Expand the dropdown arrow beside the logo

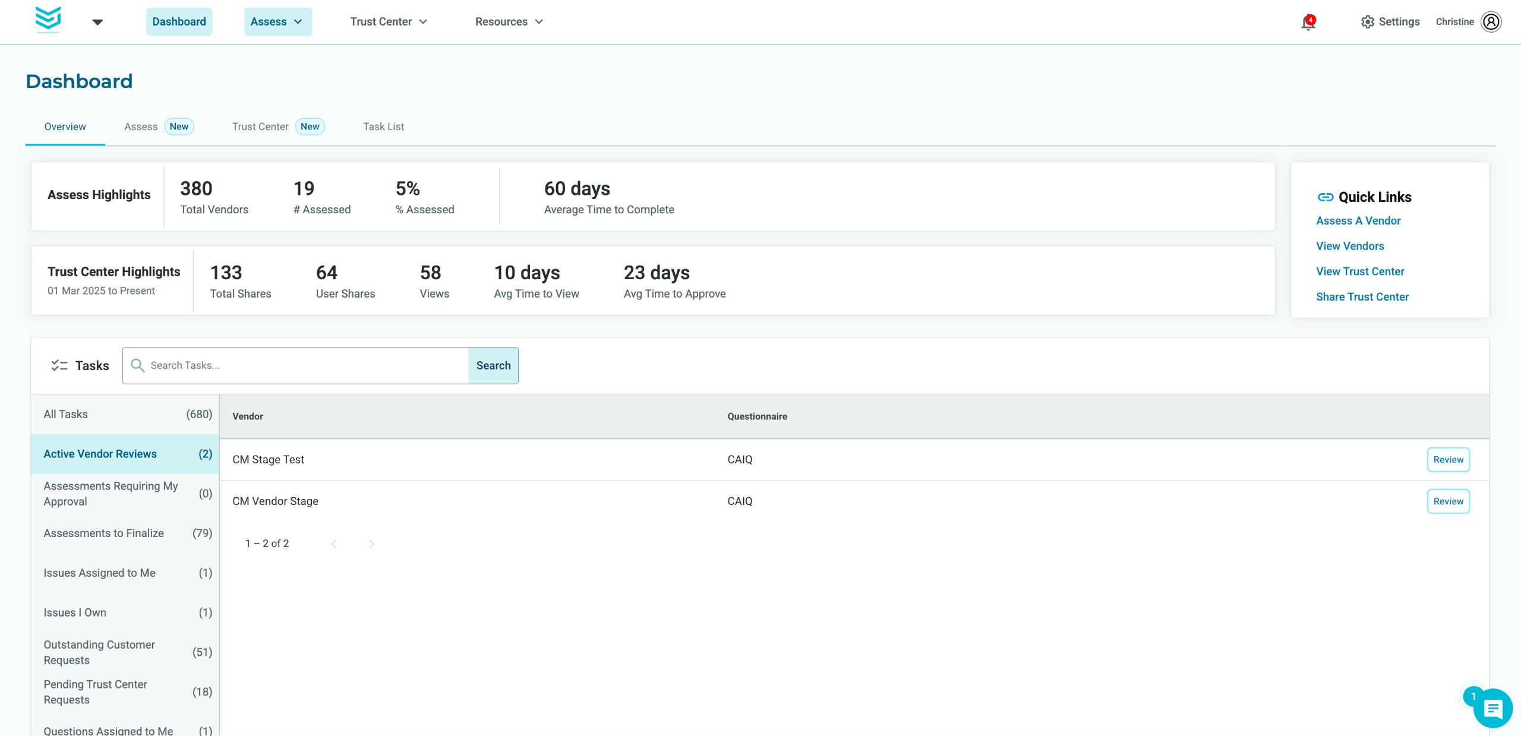(98, 23)
